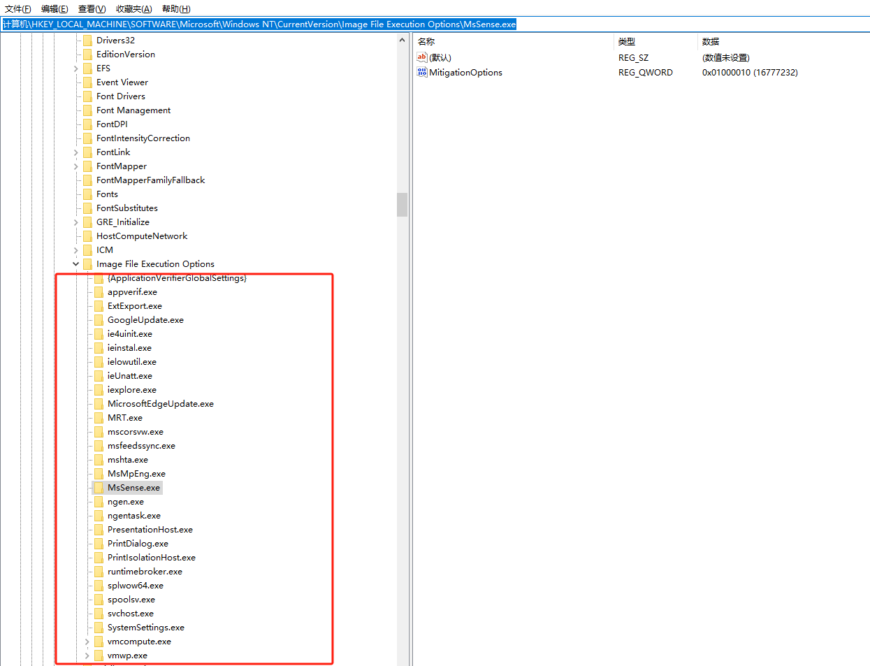Image resolution: width=870 pixels, height=666 pixels.
Task: Click the iexplore.exe folder icon
Action: [99, 389]
